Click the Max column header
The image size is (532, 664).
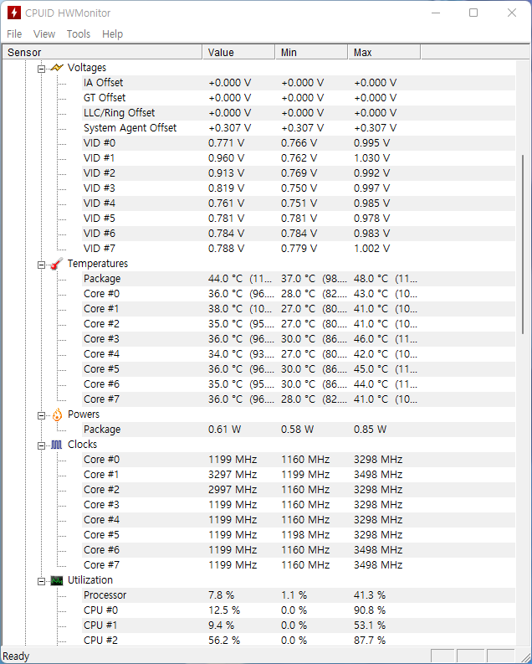click(384, 53)
